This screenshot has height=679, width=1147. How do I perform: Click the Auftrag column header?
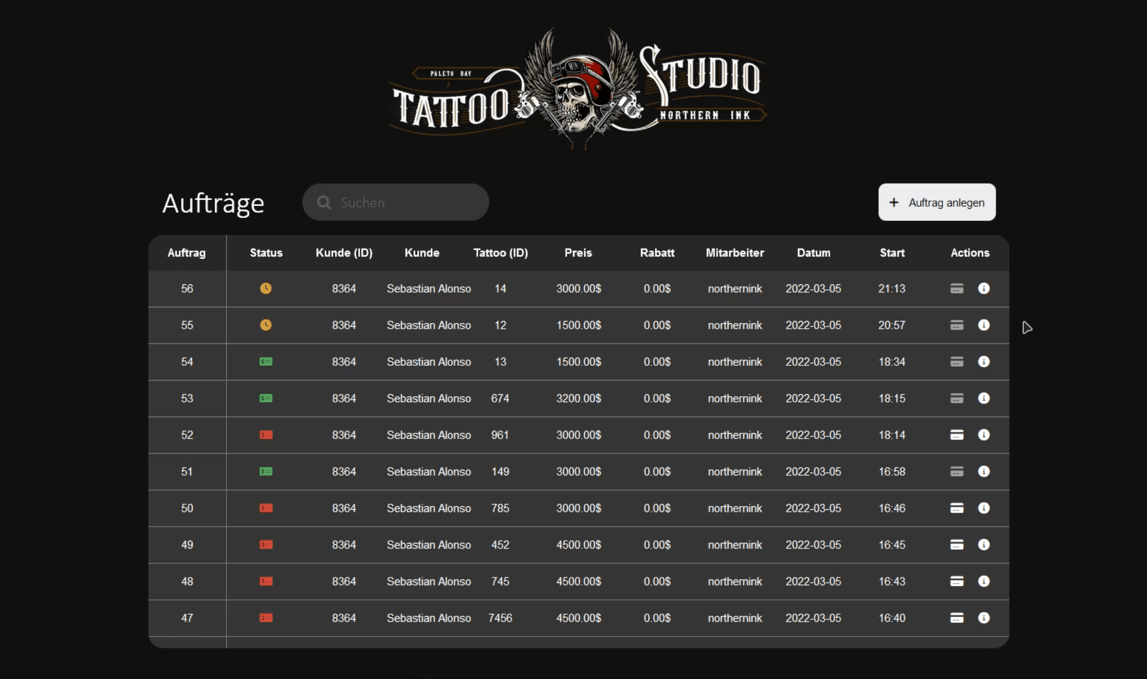186,253
